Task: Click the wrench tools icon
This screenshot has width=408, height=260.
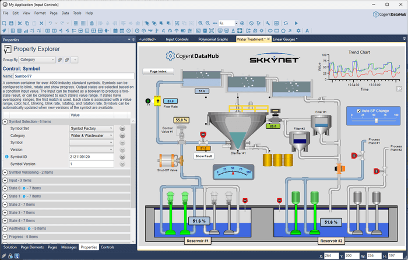Action: click(x=268, y=23)
